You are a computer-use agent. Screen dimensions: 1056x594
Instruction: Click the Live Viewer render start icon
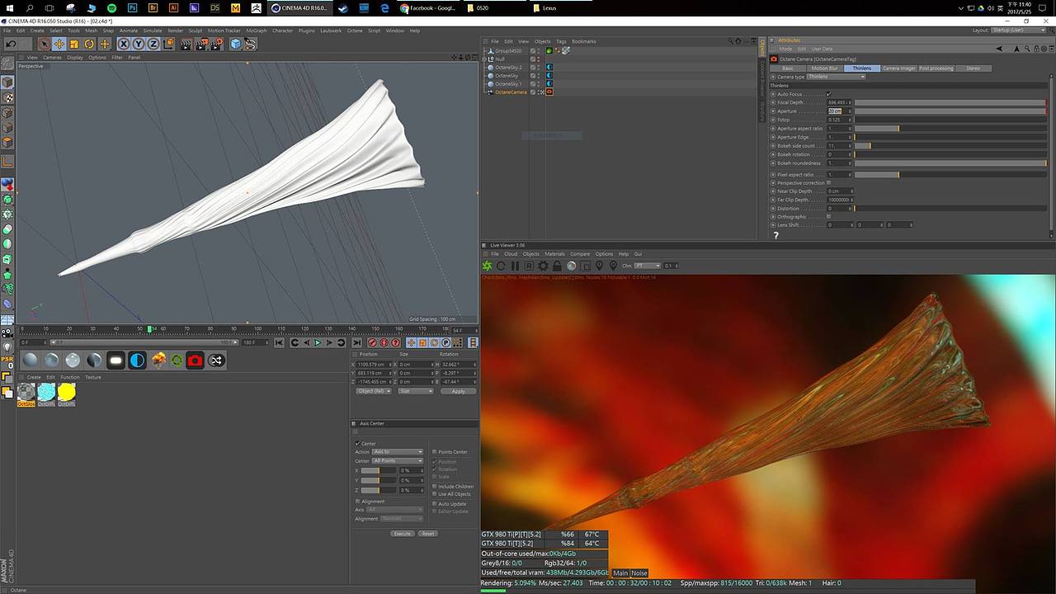click(x=487, y=266)
